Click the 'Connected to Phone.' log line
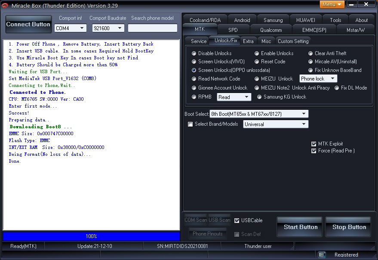This screenshot has width=378, height=260. [x=37, y=92]
